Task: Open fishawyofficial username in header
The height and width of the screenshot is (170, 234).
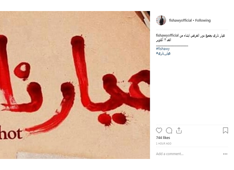Action: coord(180,20)
